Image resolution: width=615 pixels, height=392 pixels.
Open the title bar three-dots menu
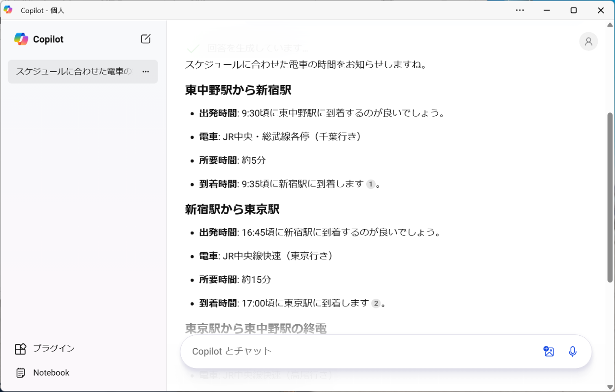(520, 10)
